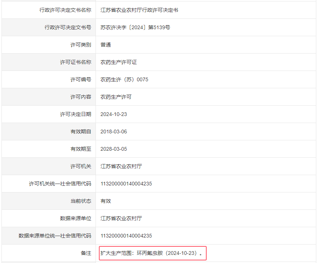This screenshot has height=263, width=317.
Task: Select the expiry date 2028-03-05
Action: click(x=114, y=149)
